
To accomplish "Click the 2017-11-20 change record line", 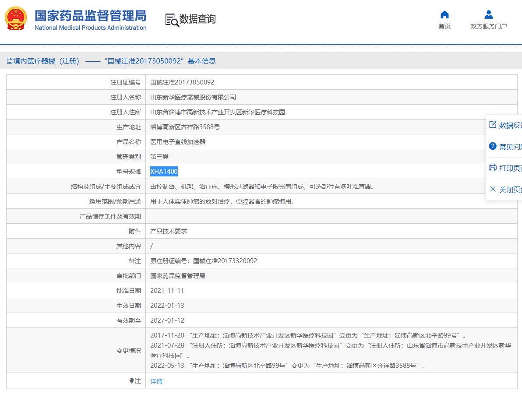I will pos(308,335).
